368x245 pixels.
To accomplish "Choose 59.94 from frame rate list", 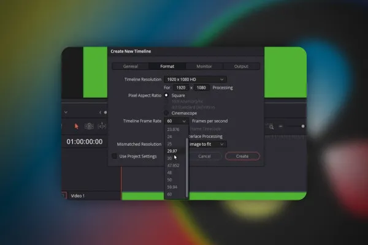I will point(175,187).
